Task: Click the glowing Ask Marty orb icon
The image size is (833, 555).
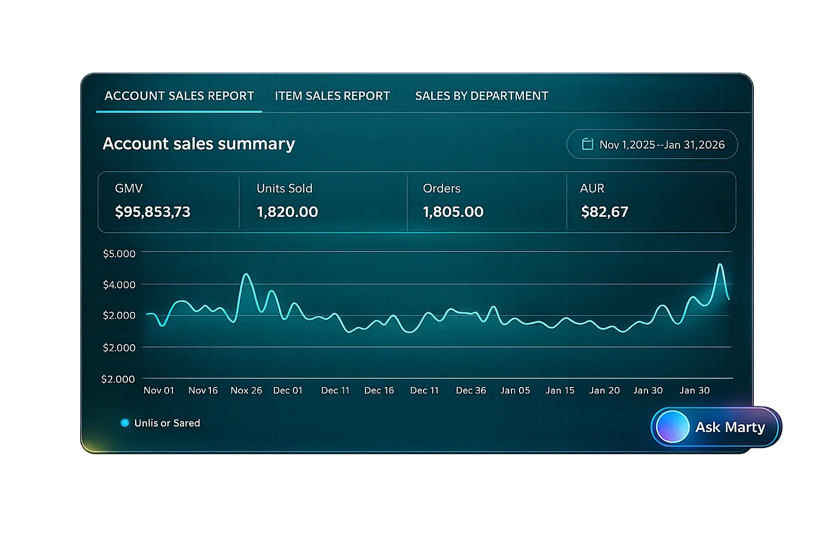Action: click(x=672, y=427)
